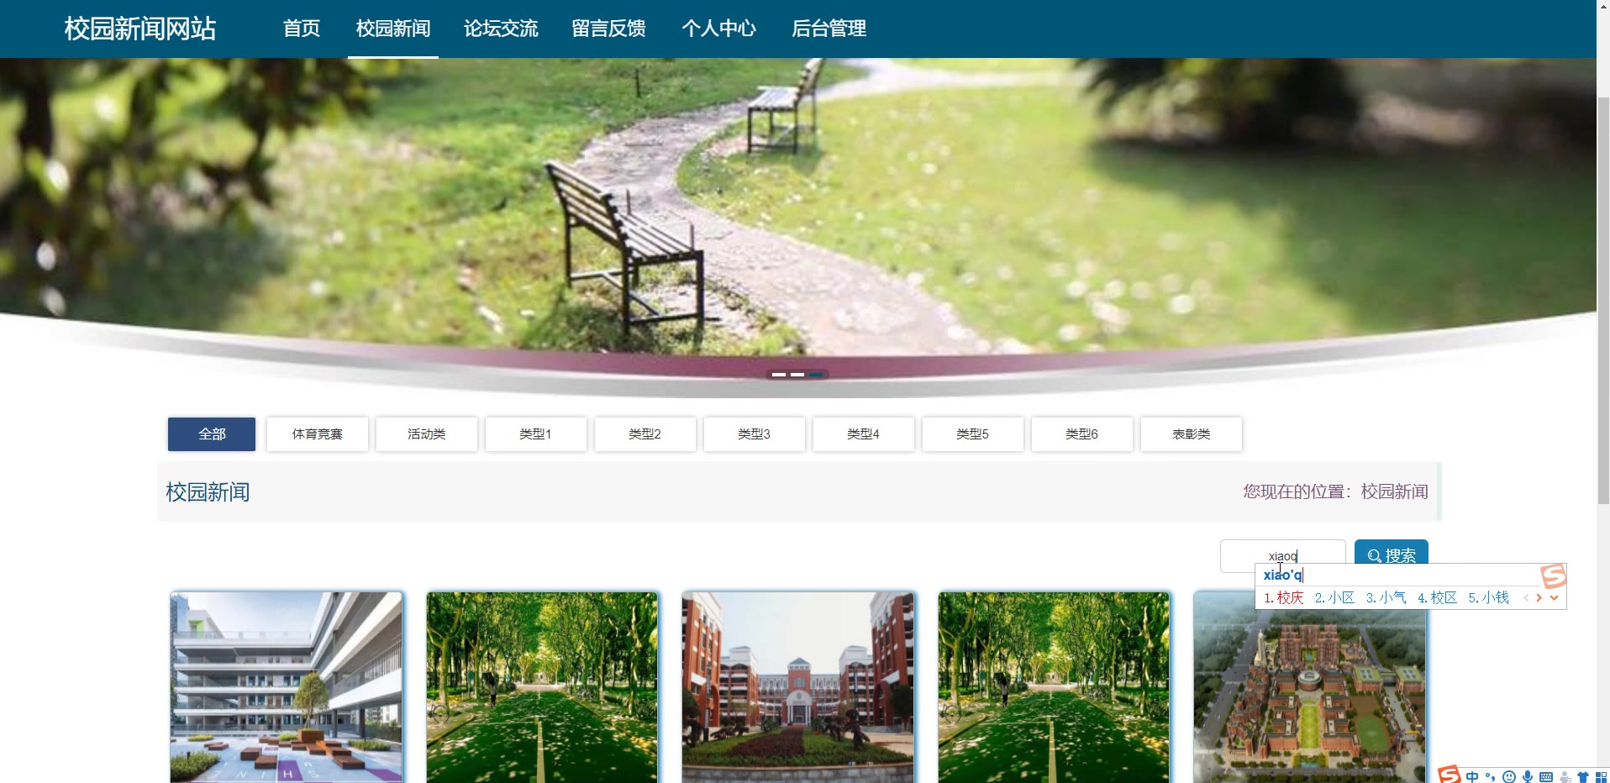Click the 校园新闻 section heading
Viewport: 1610px width, 783px height.
(x=208, y=492)
